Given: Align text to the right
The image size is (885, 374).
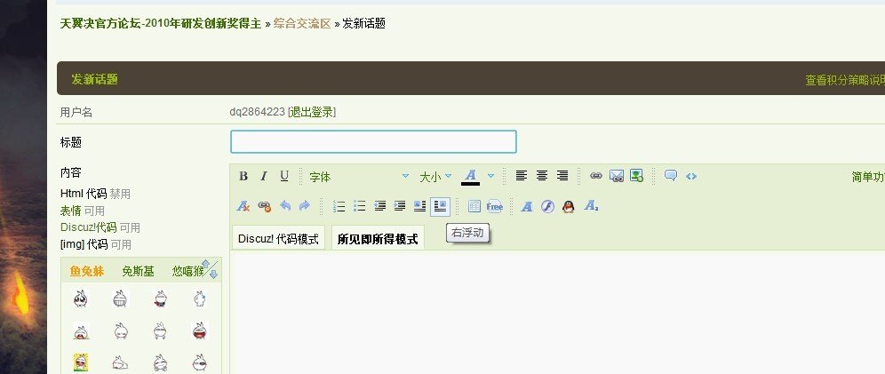Looking at the screenshot, I should pos(562,176).
